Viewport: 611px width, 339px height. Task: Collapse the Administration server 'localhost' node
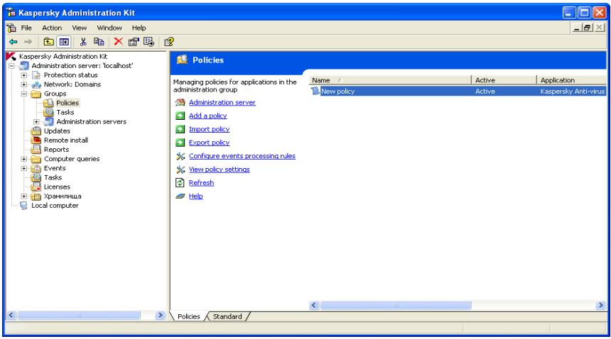11,66
